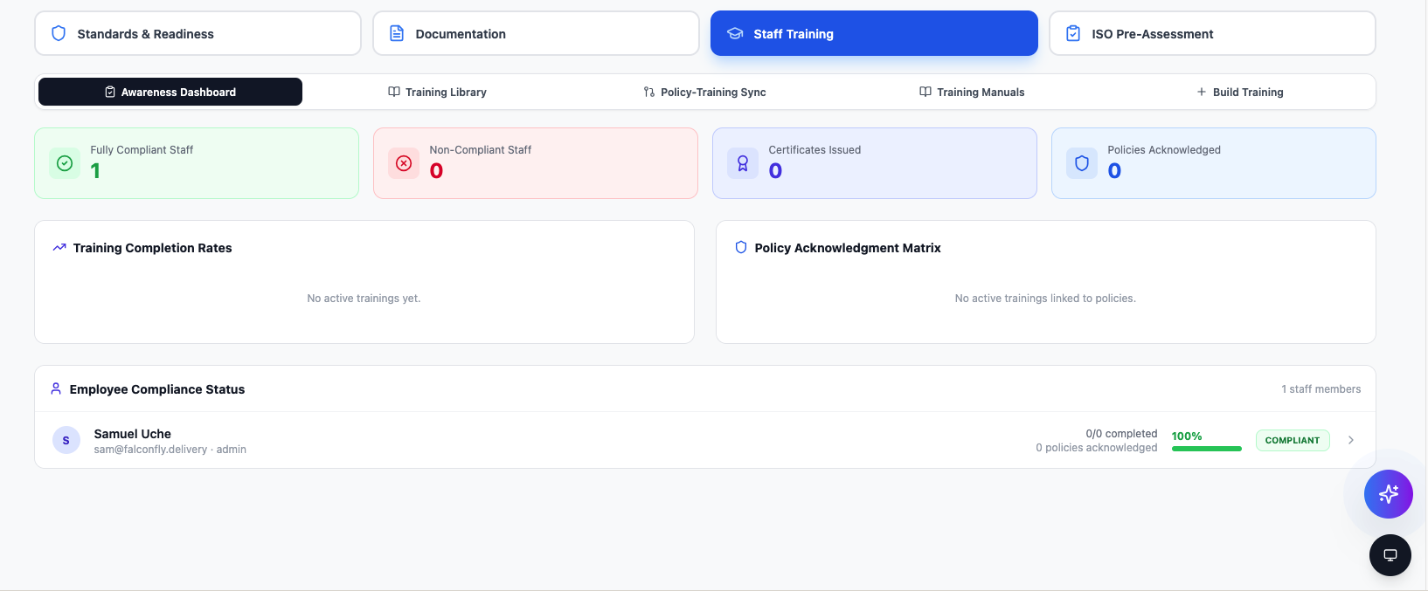
Task: Open the ISO Pre-Assessment section
Action: pyautogui.click(x=1212, y=33)
